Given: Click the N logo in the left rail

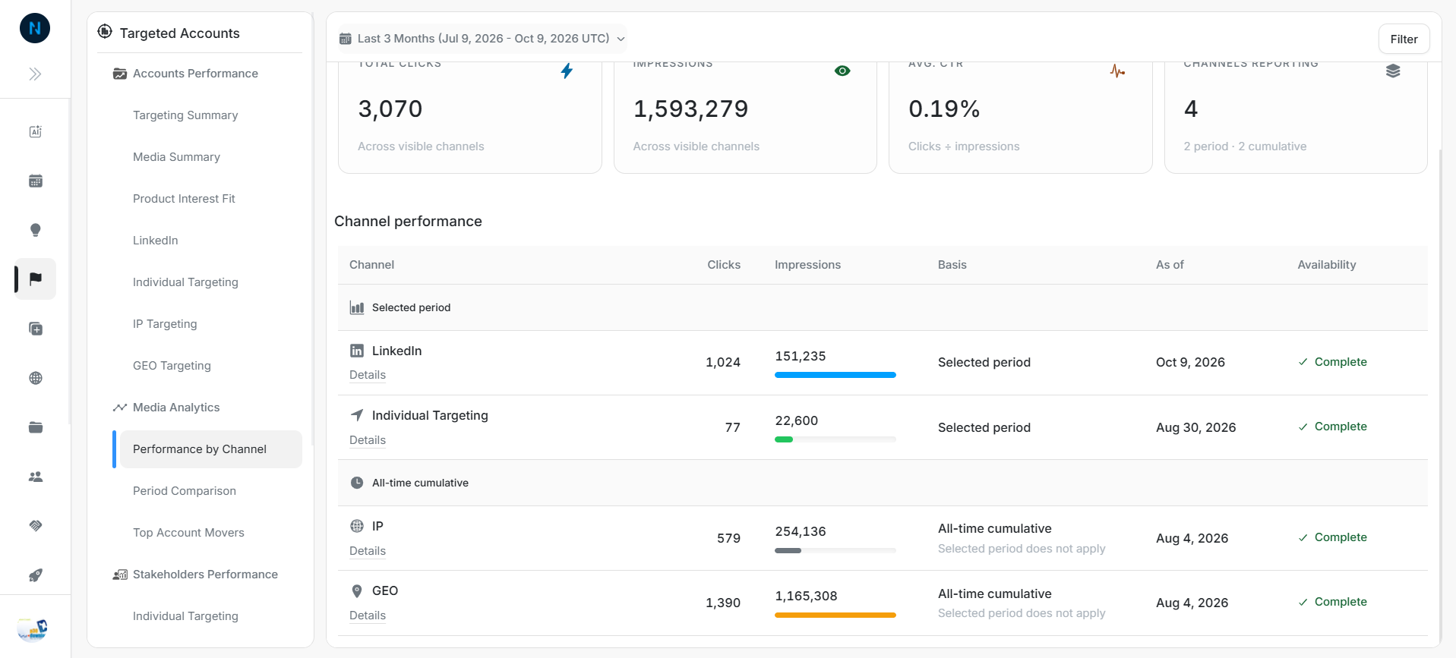Looking at the screenshot, I should click(x=35, y=29).
